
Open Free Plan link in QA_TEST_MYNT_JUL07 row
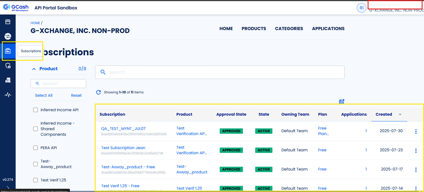[323, 131]
